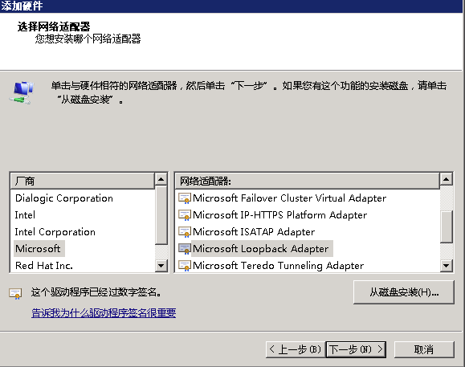465x367 pixels.
Task: Click the manufacturer list scrollbar thumb
Action: pyautogui.click(x=161, y=215)
